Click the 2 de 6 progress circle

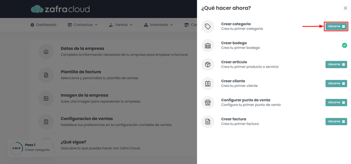click(16, 148)
